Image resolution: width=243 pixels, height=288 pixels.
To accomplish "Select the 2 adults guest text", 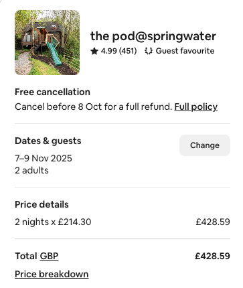I will click(x=31, y=171).
